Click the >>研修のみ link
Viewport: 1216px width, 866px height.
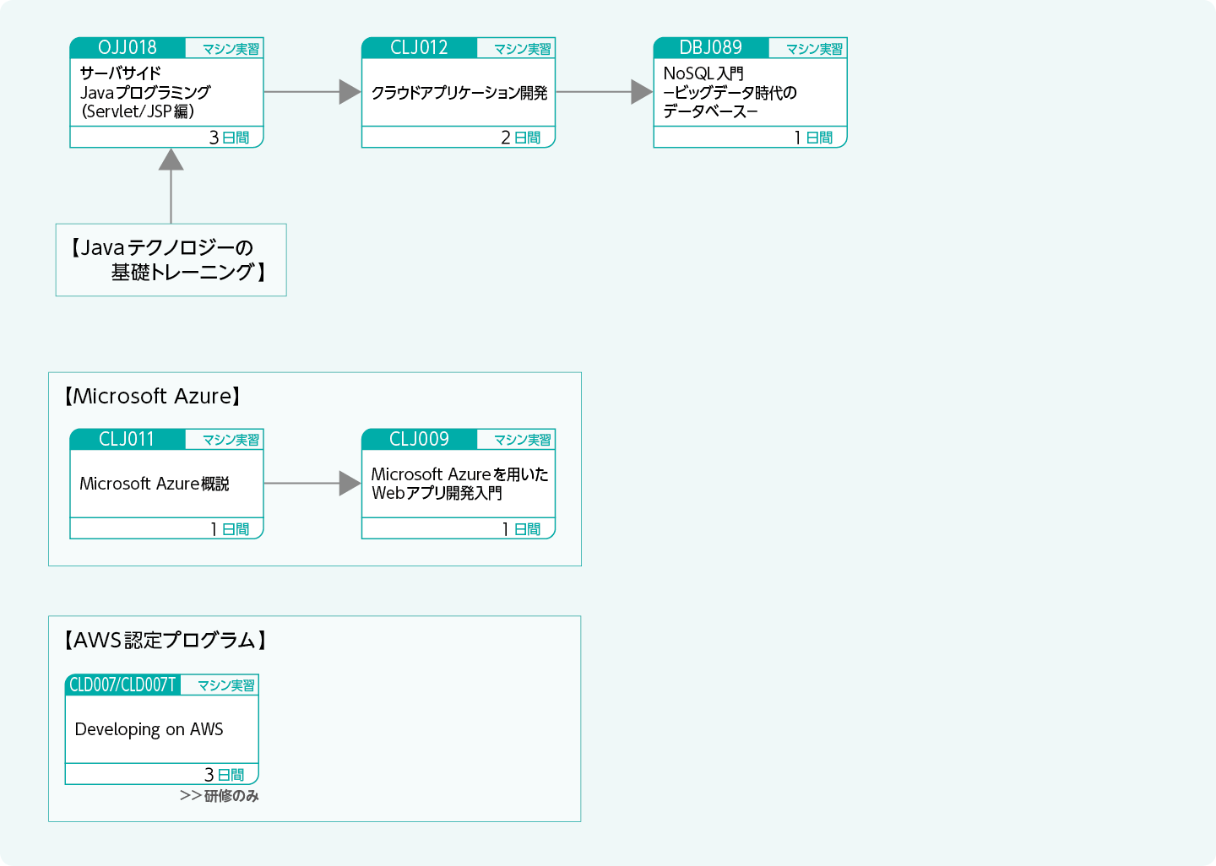[220, 796]
